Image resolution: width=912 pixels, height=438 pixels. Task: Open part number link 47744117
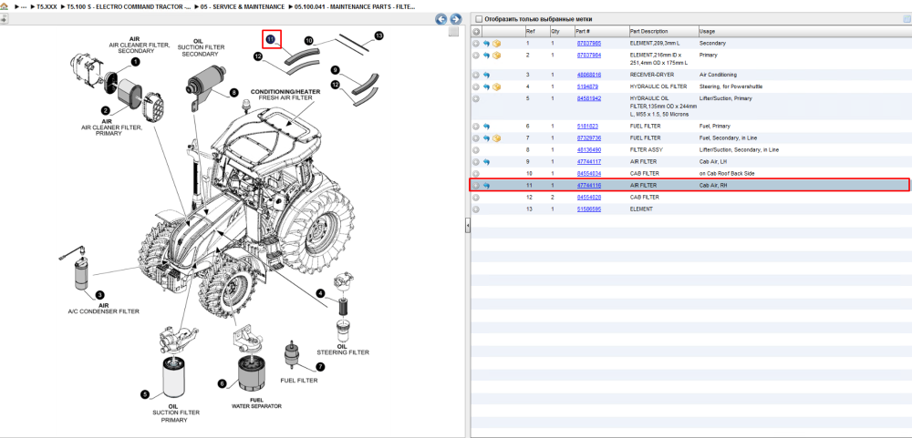588,161
